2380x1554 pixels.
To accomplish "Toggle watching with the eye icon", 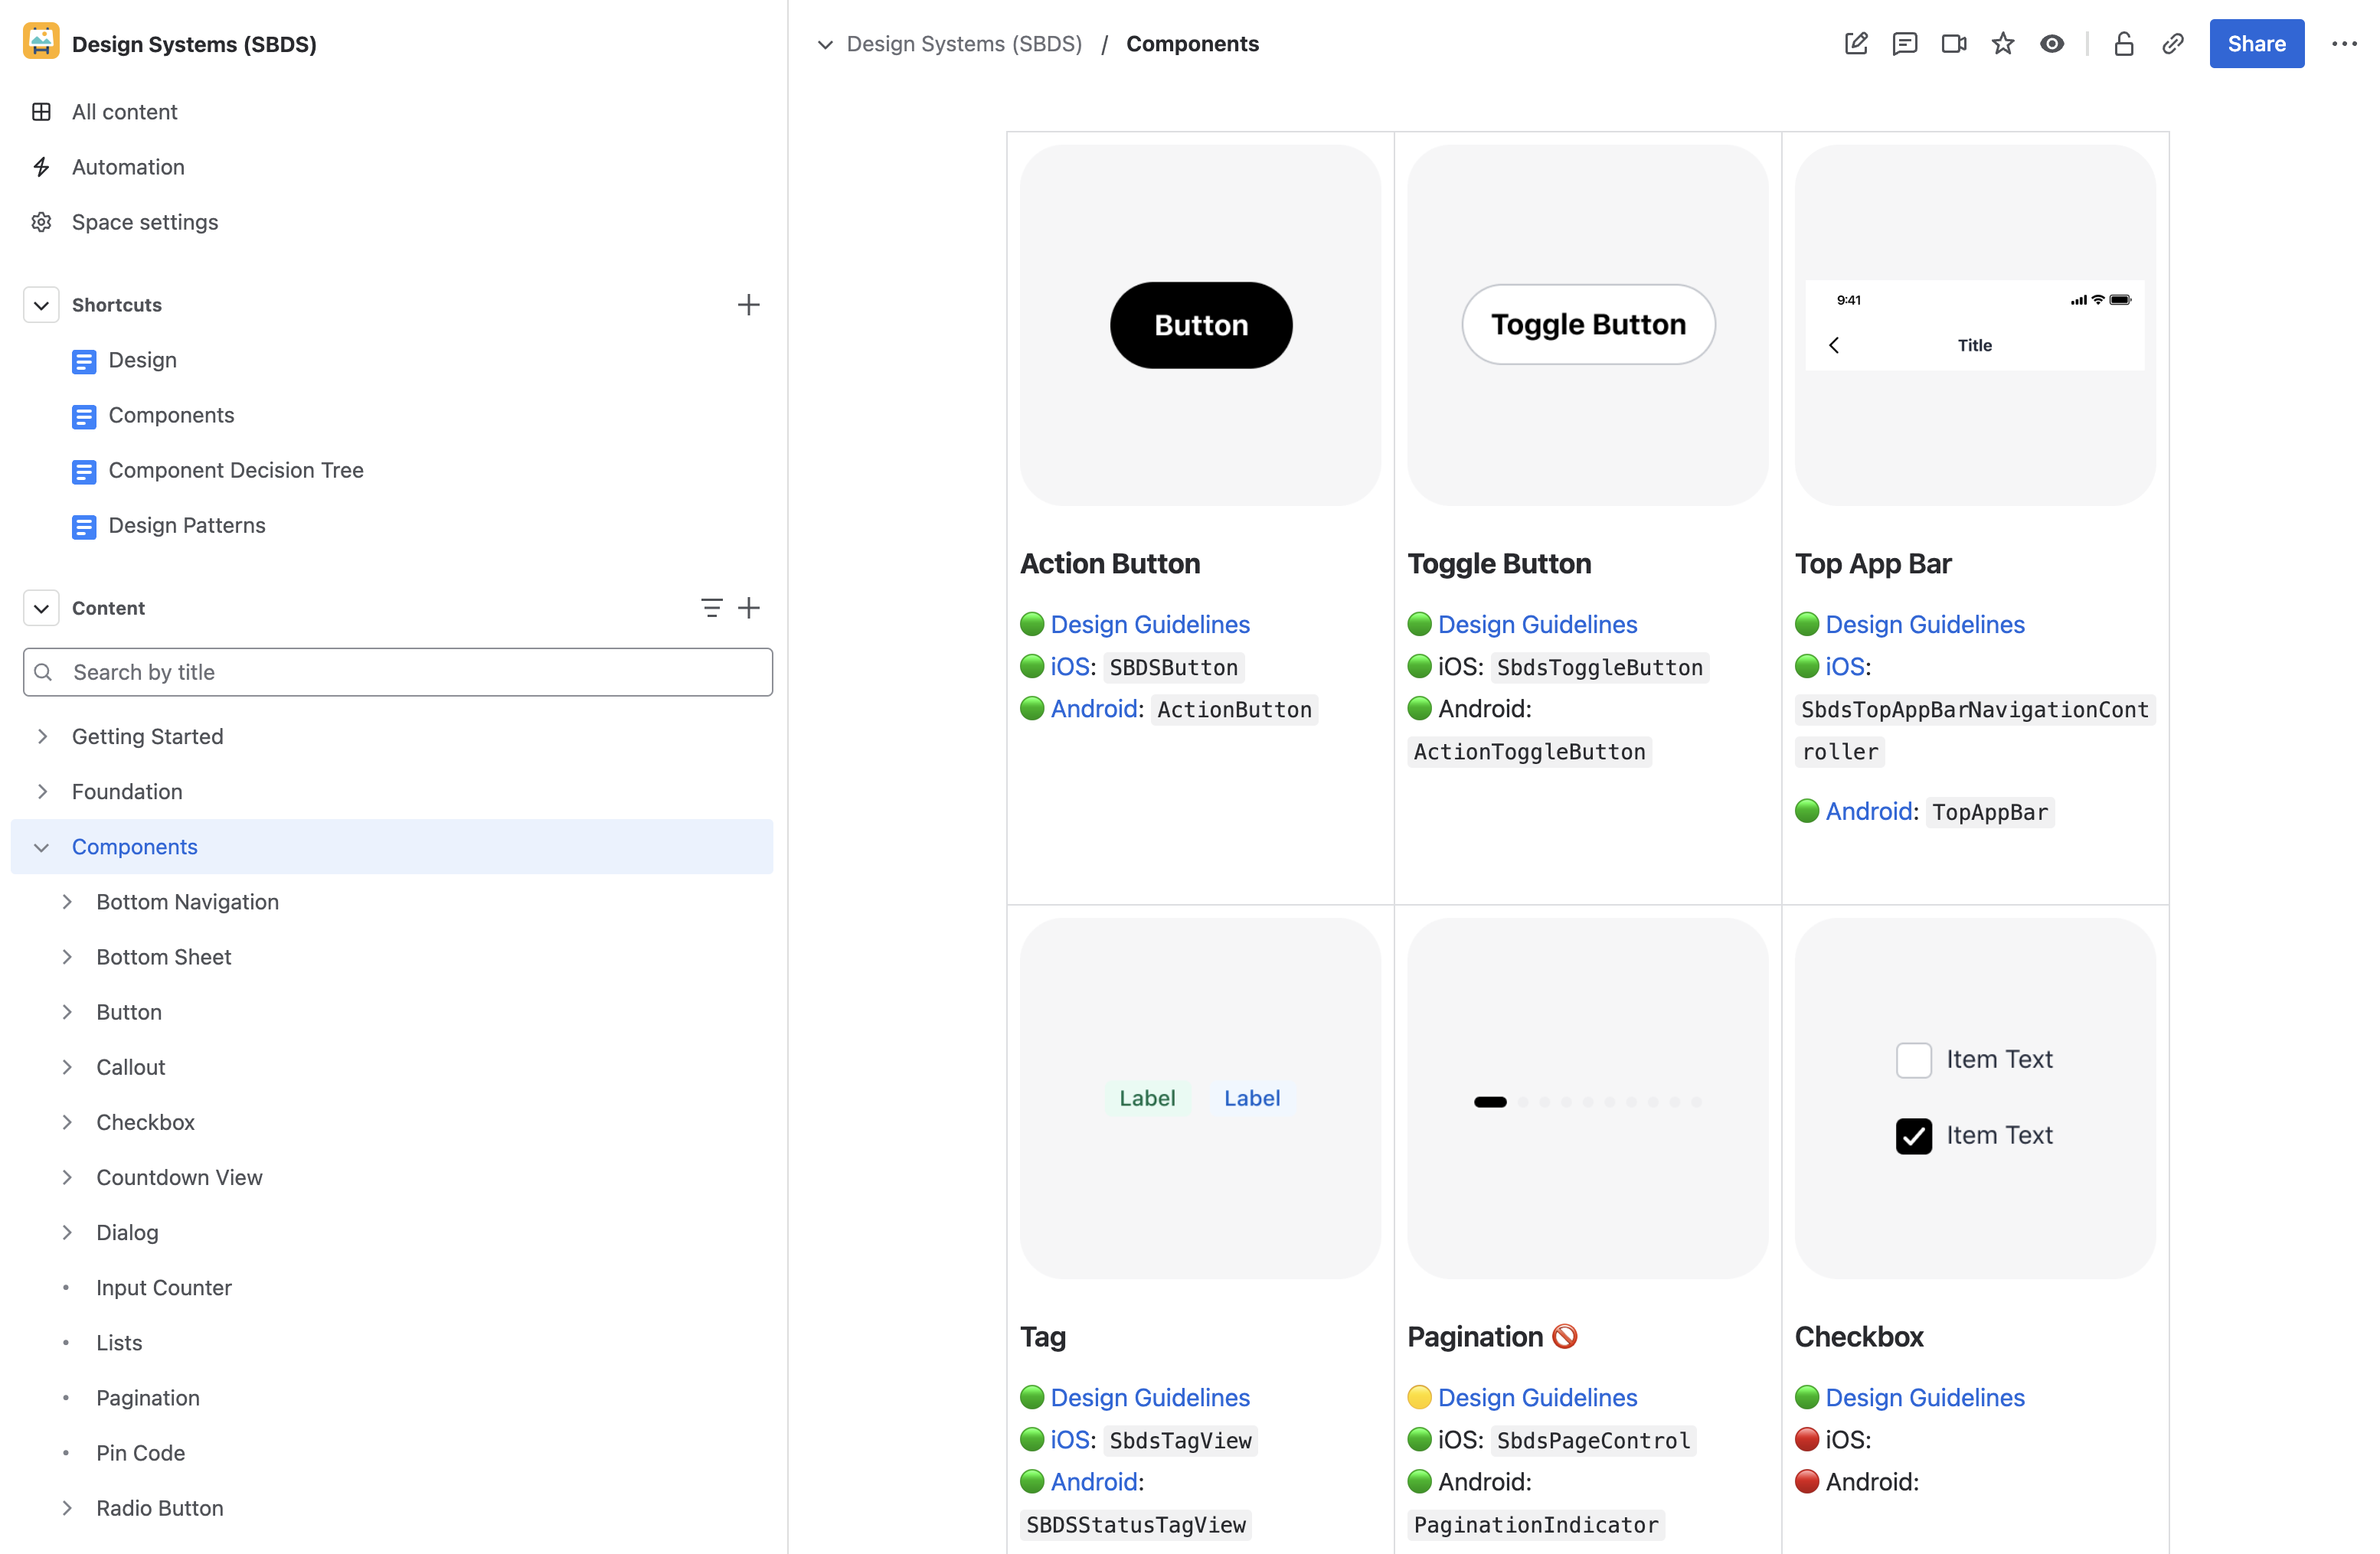I will (x=2052, y=44).
